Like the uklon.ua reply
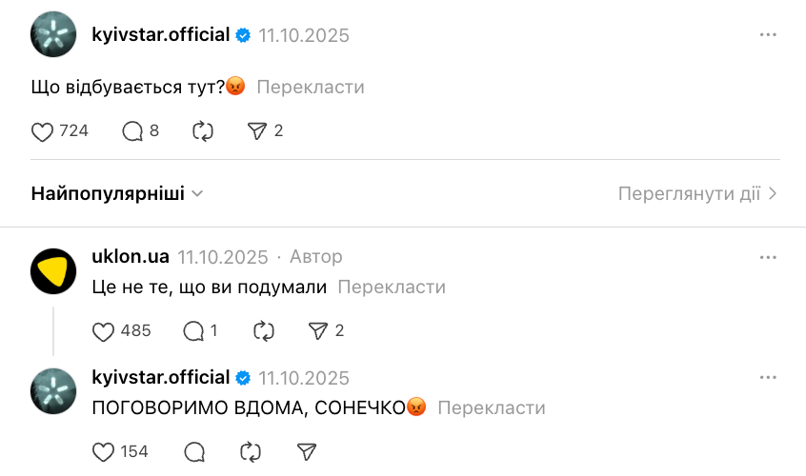 [x=104, y=331]
